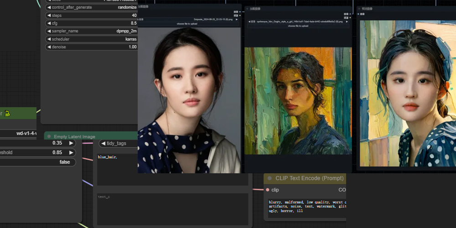Viewport: 456px width, 228px height.
Task: Click choose file to upload under Snipaste image
Action: tap(187, 24)
